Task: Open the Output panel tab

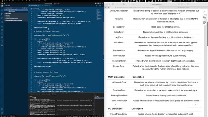Action: (38, 94)
